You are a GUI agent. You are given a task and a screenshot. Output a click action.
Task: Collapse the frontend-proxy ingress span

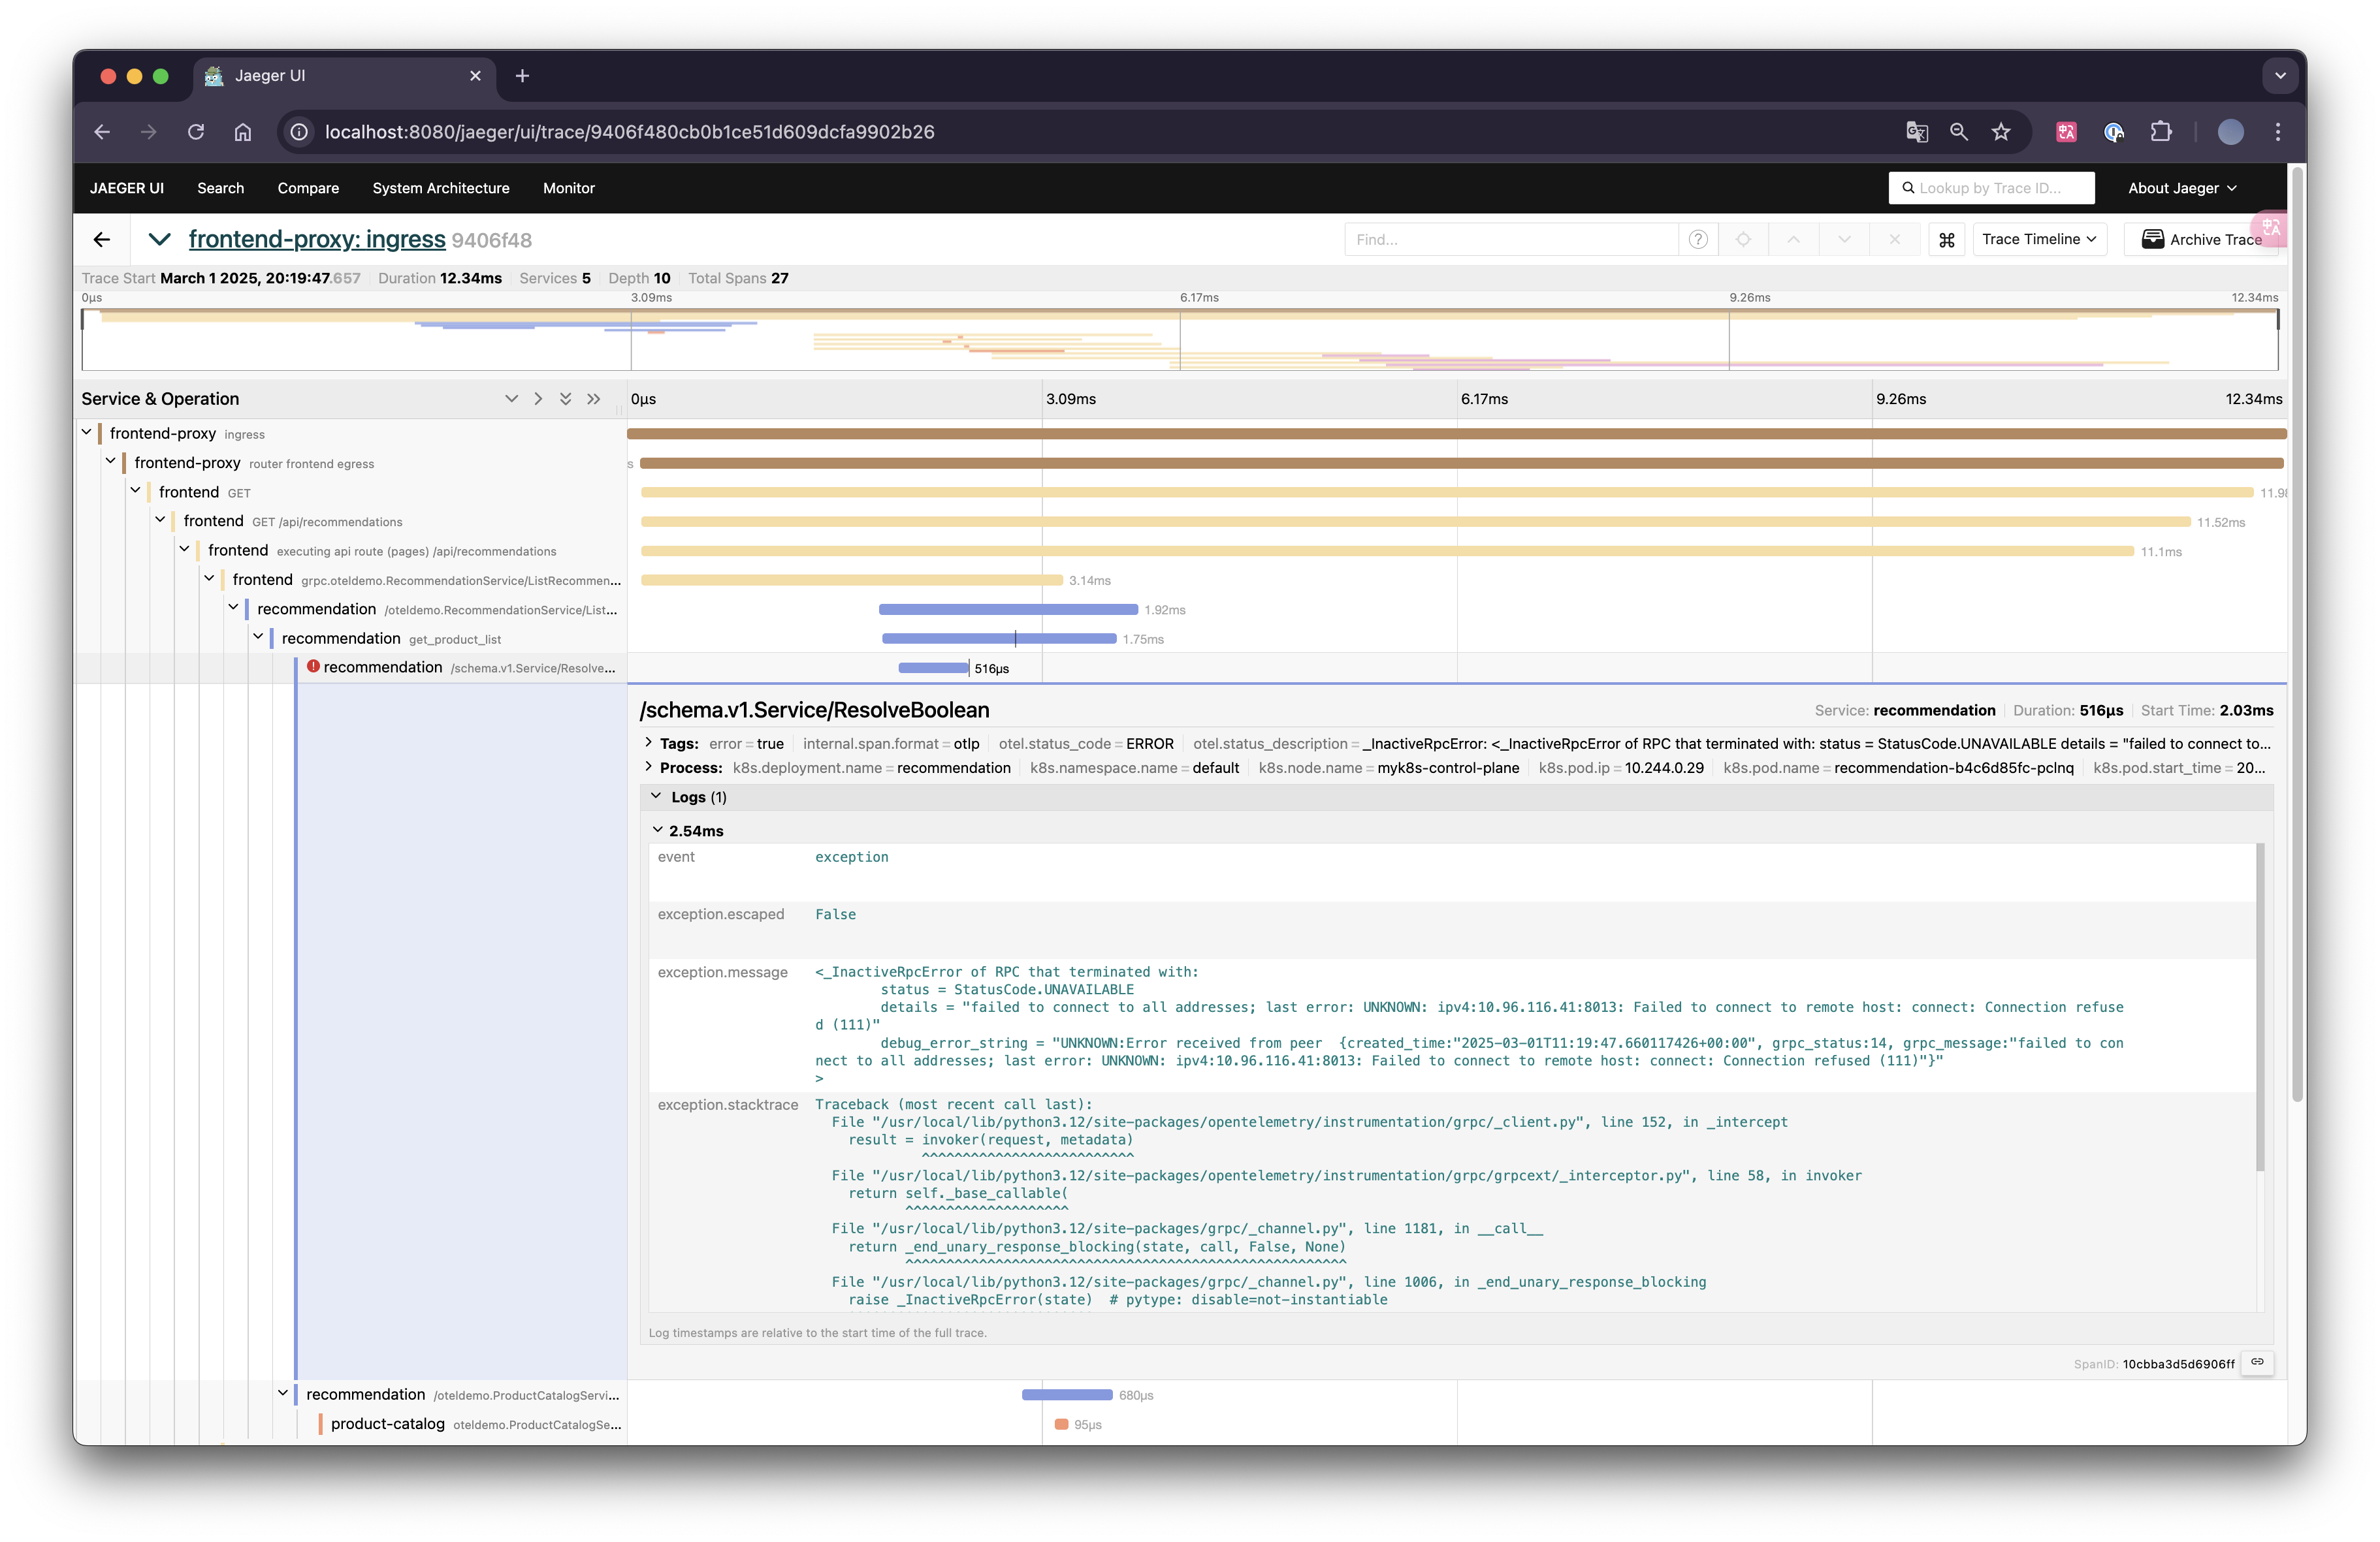pyautogui.click(x=87, y=433)
